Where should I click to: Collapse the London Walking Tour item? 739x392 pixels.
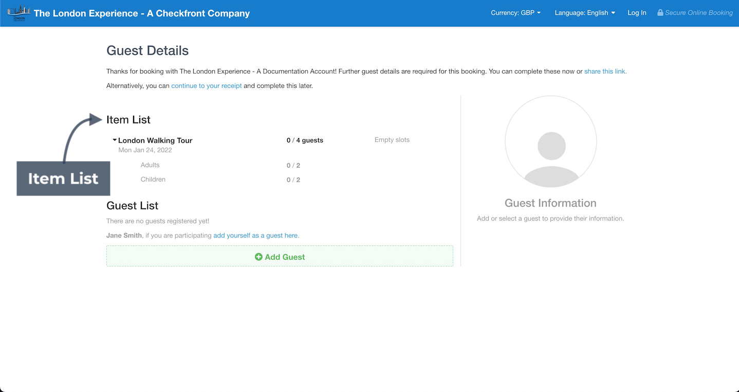pyautogui.click(x=115, y=140)
